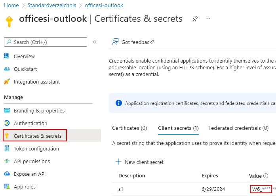Switch to Federated credentials (0) tab
The height and width of the screenshot is (196, 276).
pos(238,128)
